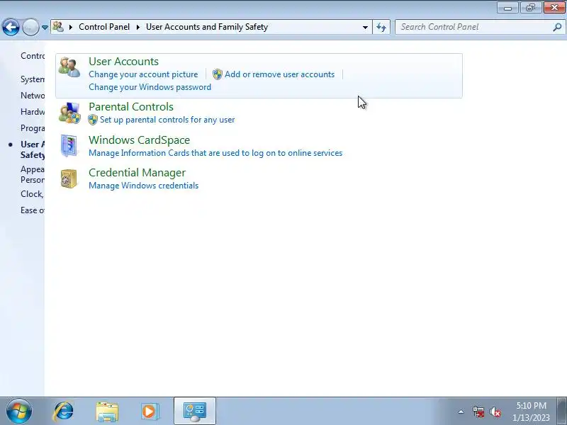The width and height of the screenshot is (567, 425).
Task: Open the Windows Start menu orb
Action: (19, 411)
